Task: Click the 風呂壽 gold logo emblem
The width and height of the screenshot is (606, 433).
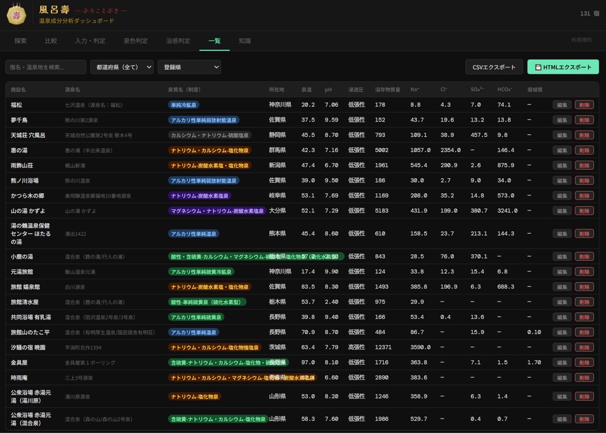Action: (x=16, y=15)
